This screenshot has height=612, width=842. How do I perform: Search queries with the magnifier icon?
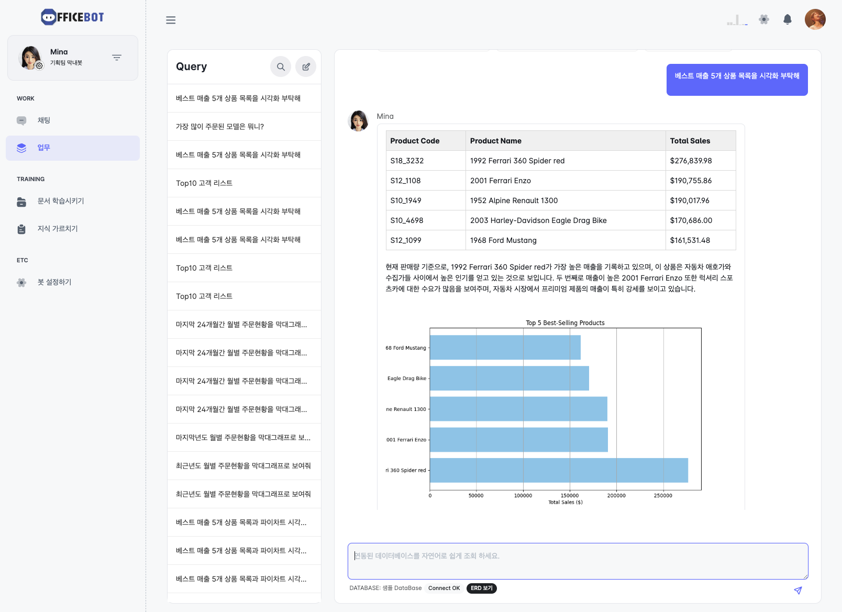(281, 66)
